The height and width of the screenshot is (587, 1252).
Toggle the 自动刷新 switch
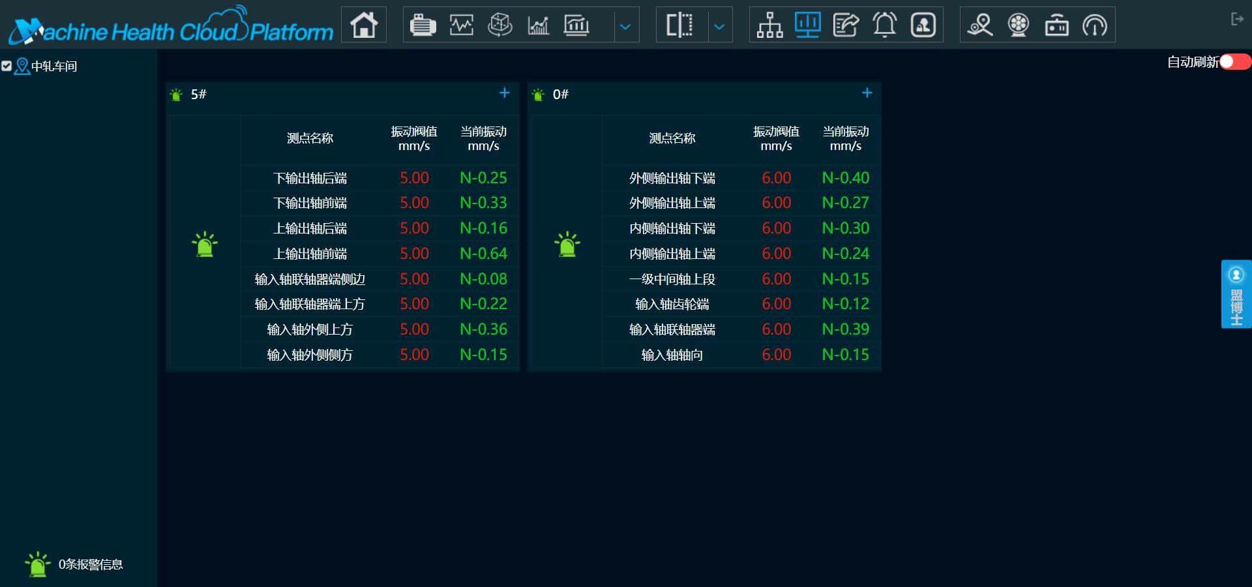pos(1236,62)
